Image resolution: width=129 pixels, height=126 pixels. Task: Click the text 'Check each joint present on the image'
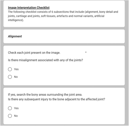click(34, 53)
